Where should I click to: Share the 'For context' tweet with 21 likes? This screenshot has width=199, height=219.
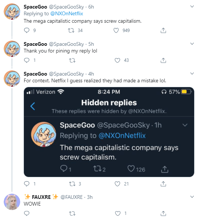pos(163,184)
